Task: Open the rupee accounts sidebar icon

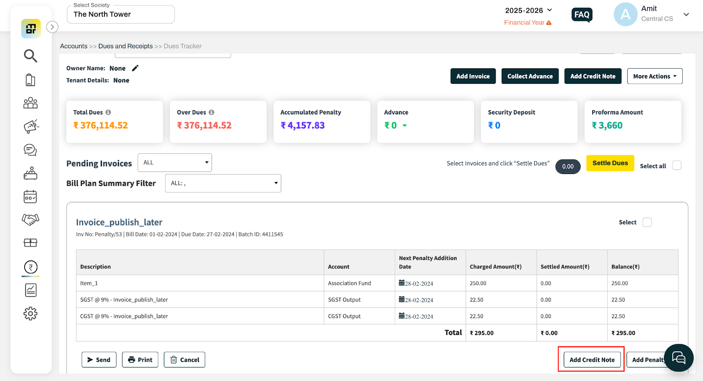Action: pyautogui.click(x=31, y=267)
